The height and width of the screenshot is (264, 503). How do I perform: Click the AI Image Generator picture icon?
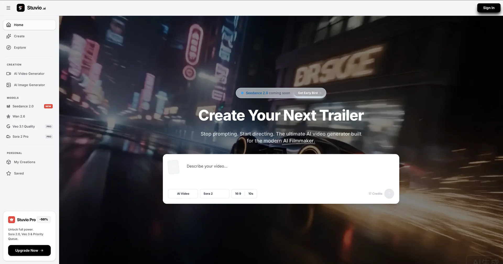tap(9, 85)
